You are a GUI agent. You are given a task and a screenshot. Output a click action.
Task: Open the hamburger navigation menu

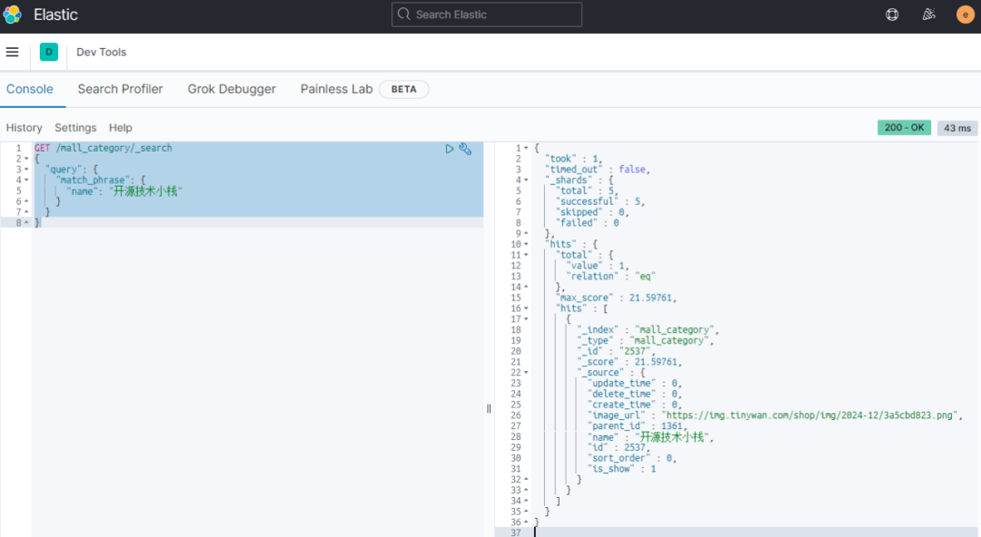[12, 53]
